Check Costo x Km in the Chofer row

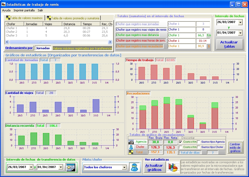[x=180, y=147]
